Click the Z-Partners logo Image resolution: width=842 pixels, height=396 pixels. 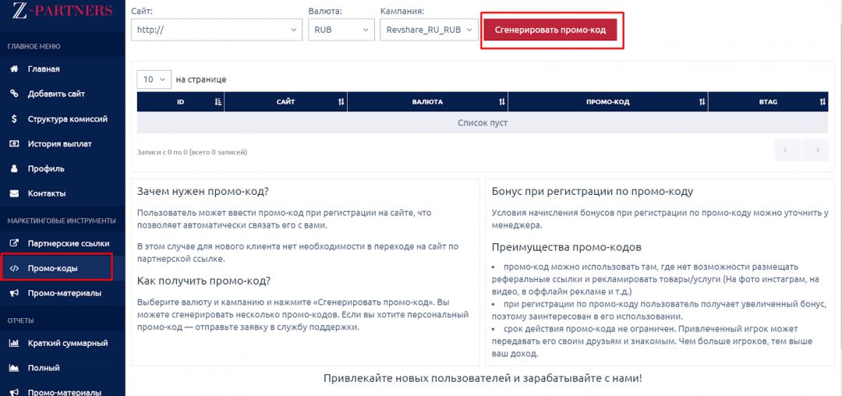pos(62,10)
